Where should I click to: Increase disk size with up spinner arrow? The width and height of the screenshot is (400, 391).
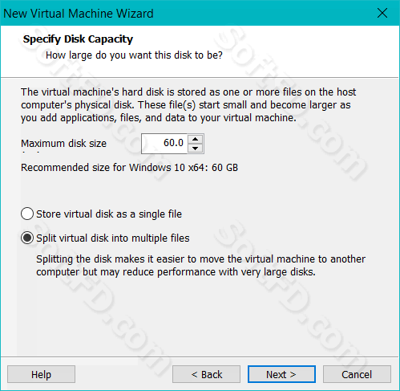[x=196, y=139]
